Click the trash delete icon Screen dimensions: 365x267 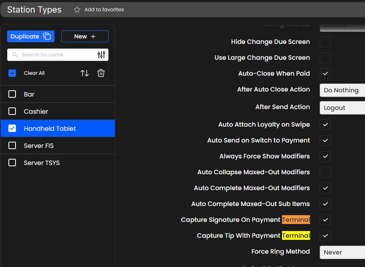point(101,73)
